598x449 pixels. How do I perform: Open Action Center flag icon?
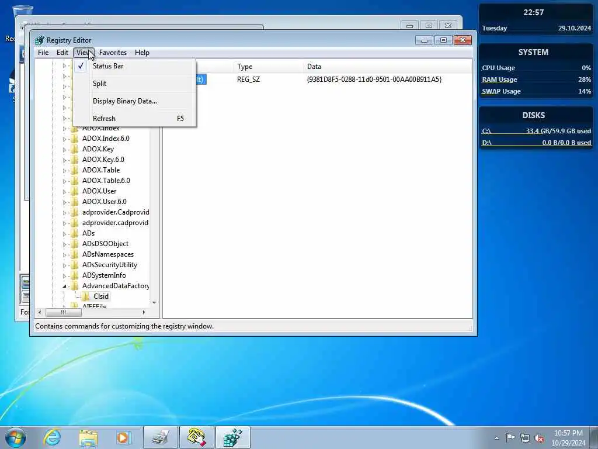point(510,437)
